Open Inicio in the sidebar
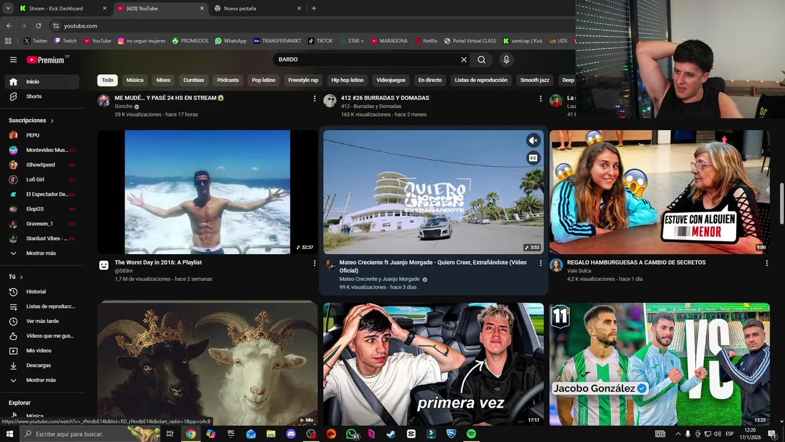This screenshot has width=785, height=442. 42,82
